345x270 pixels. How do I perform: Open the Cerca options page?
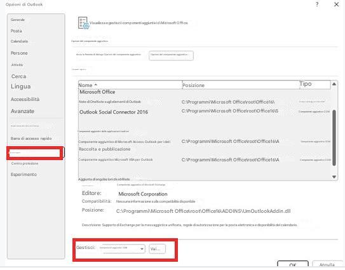point(18,76)
